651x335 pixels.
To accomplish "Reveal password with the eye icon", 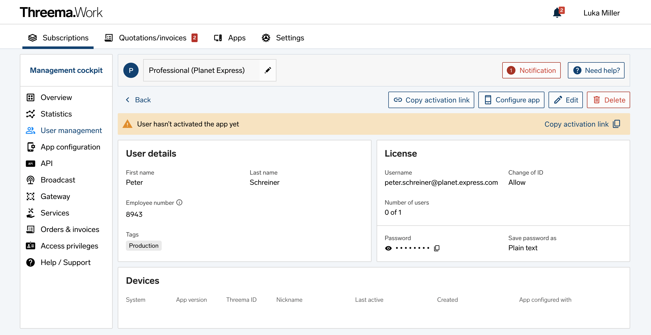I will click(x=388, y=248).
